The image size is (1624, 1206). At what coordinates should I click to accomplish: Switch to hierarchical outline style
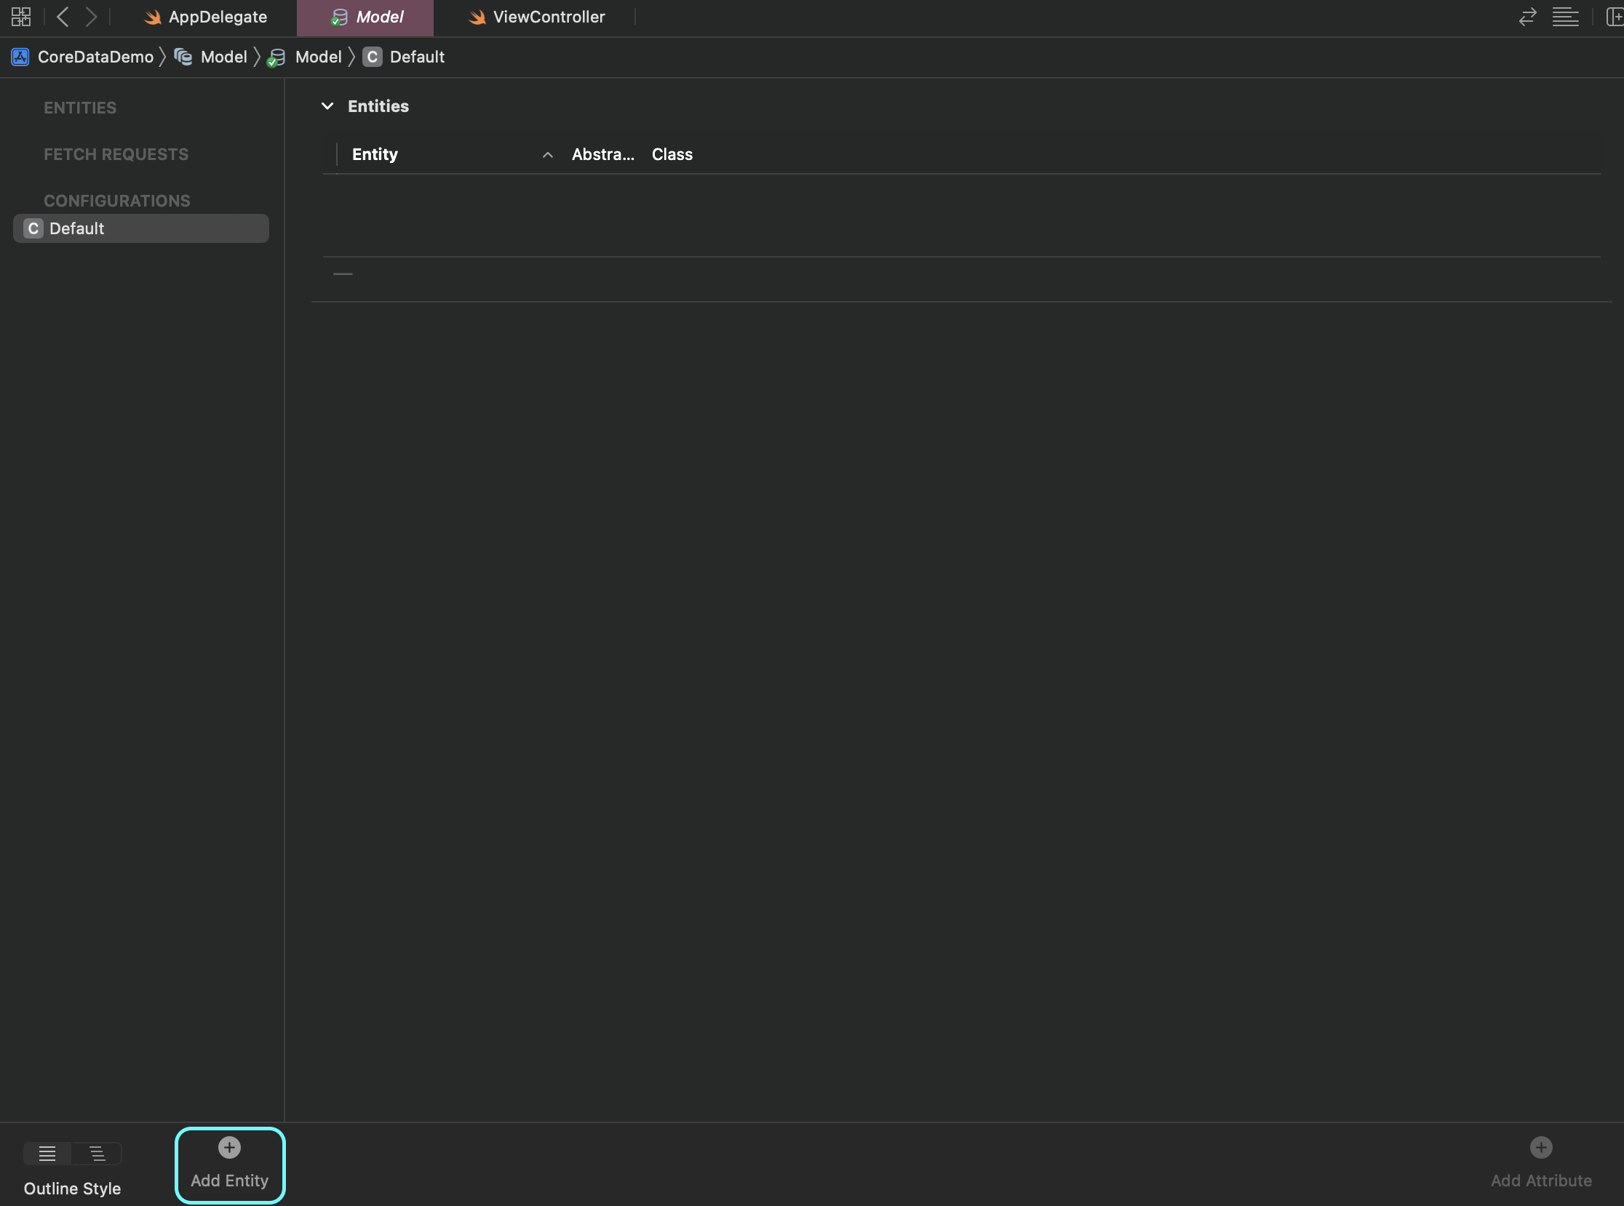pos(97,1154)
